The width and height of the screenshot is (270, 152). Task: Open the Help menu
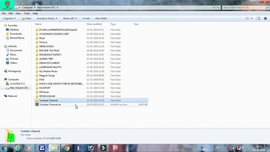pyautogui.click(x=35, y=14)
